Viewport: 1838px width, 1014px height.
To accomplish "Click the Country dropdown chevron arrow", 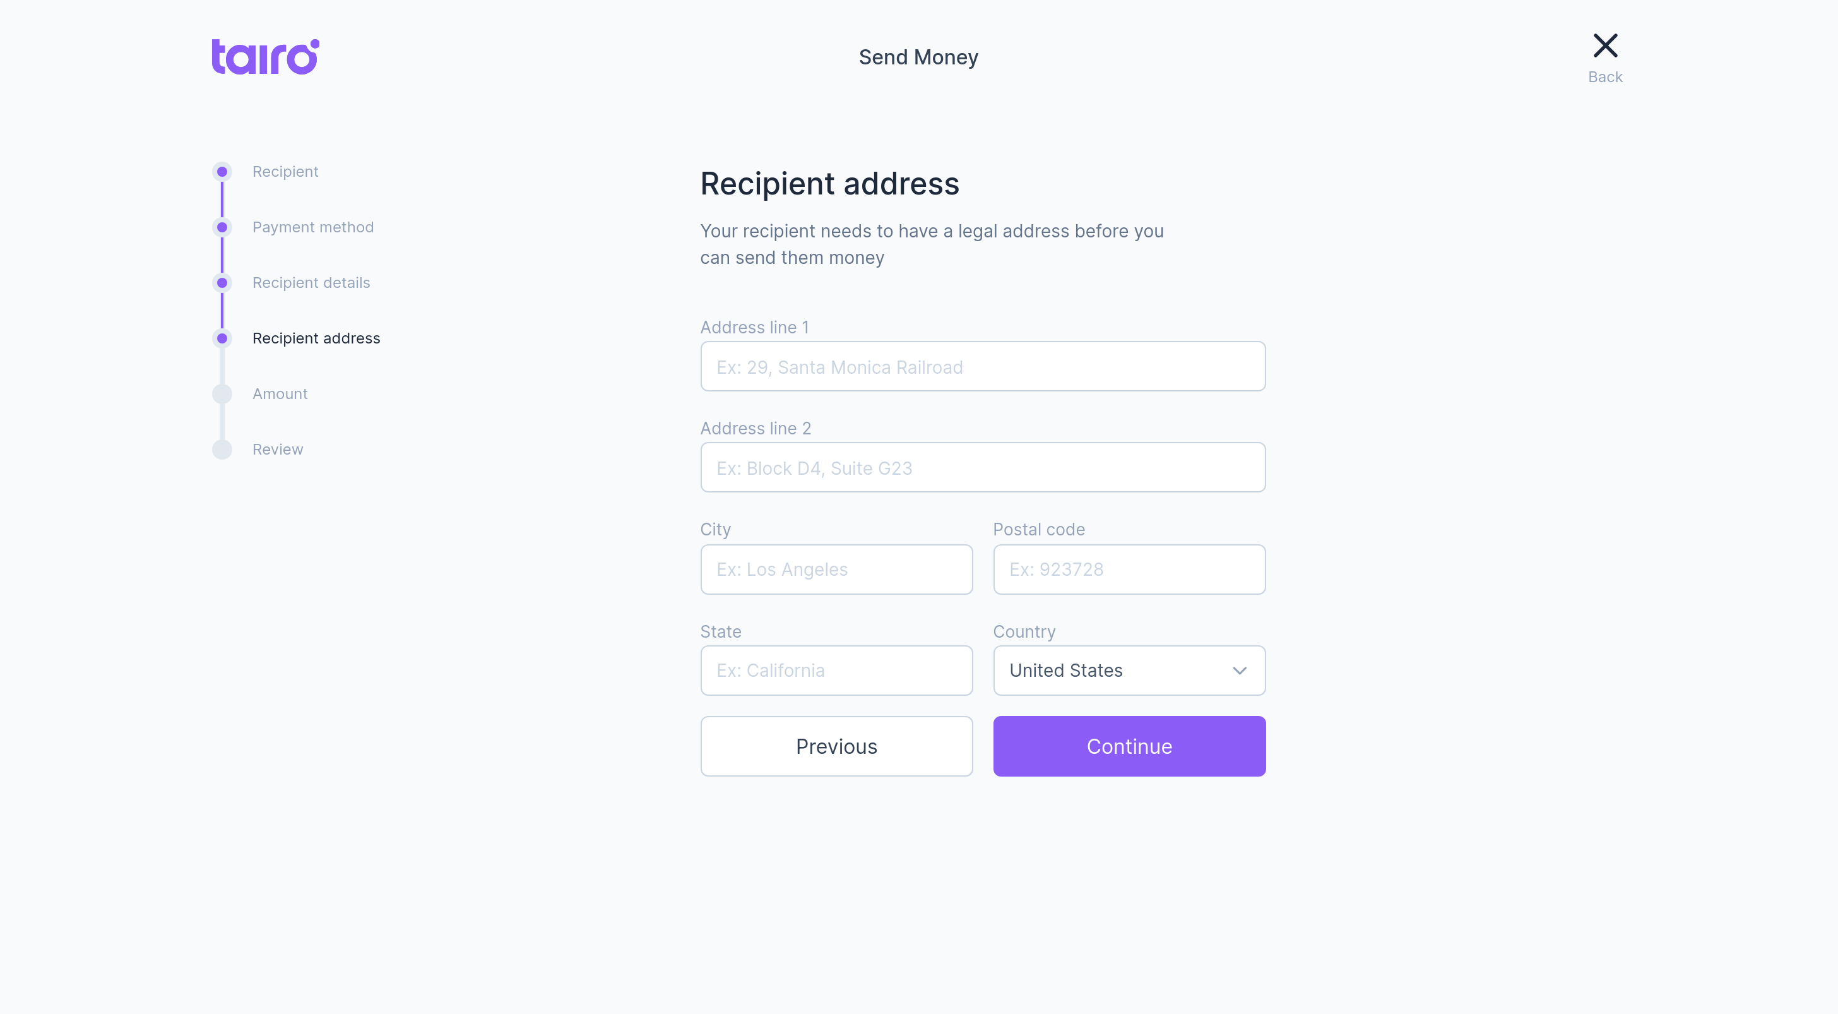I will [x=1240, y=671].
